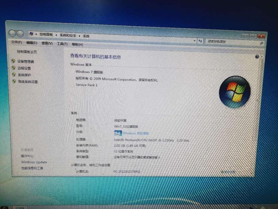Open help with the blue question mark icon
278x209 pixels.
coord(257,57)
